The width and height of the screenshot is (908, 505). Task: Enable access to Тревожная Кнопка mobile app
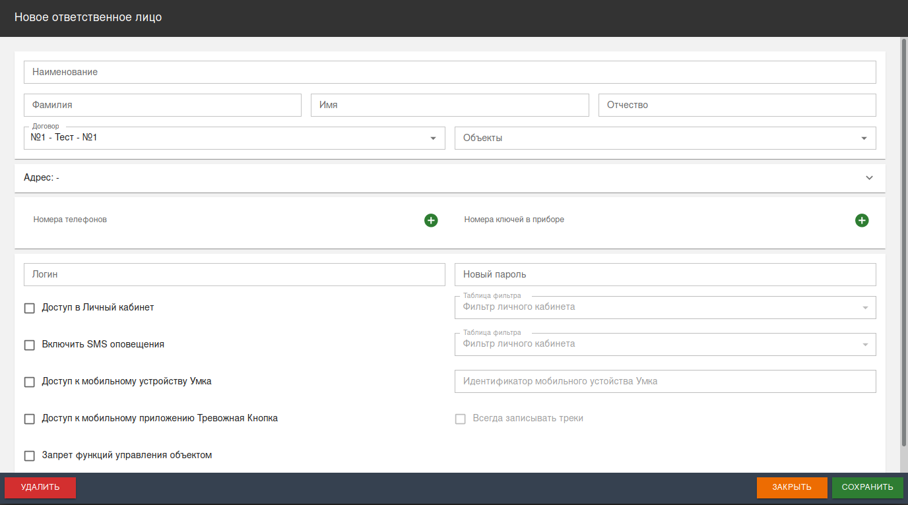[x=30, y=419]
